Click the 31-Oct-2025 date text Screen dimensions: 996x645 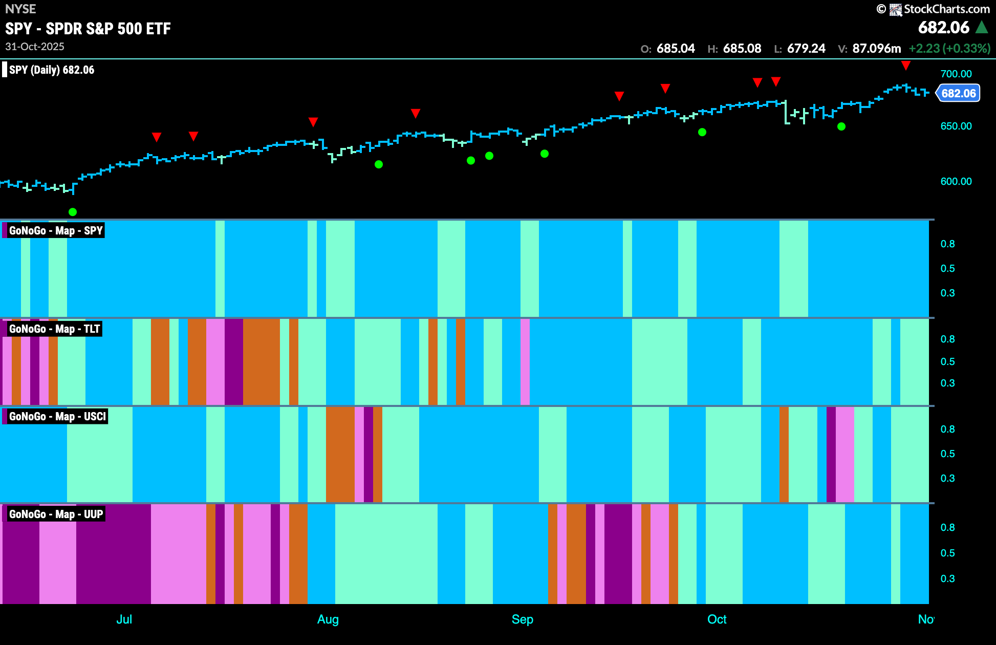pyautogui.click(x=35, y=47)
